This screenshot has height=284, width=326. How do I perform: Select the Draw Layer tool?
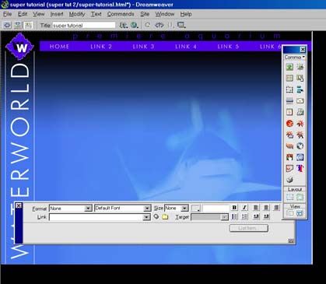(x=289, y=89)
